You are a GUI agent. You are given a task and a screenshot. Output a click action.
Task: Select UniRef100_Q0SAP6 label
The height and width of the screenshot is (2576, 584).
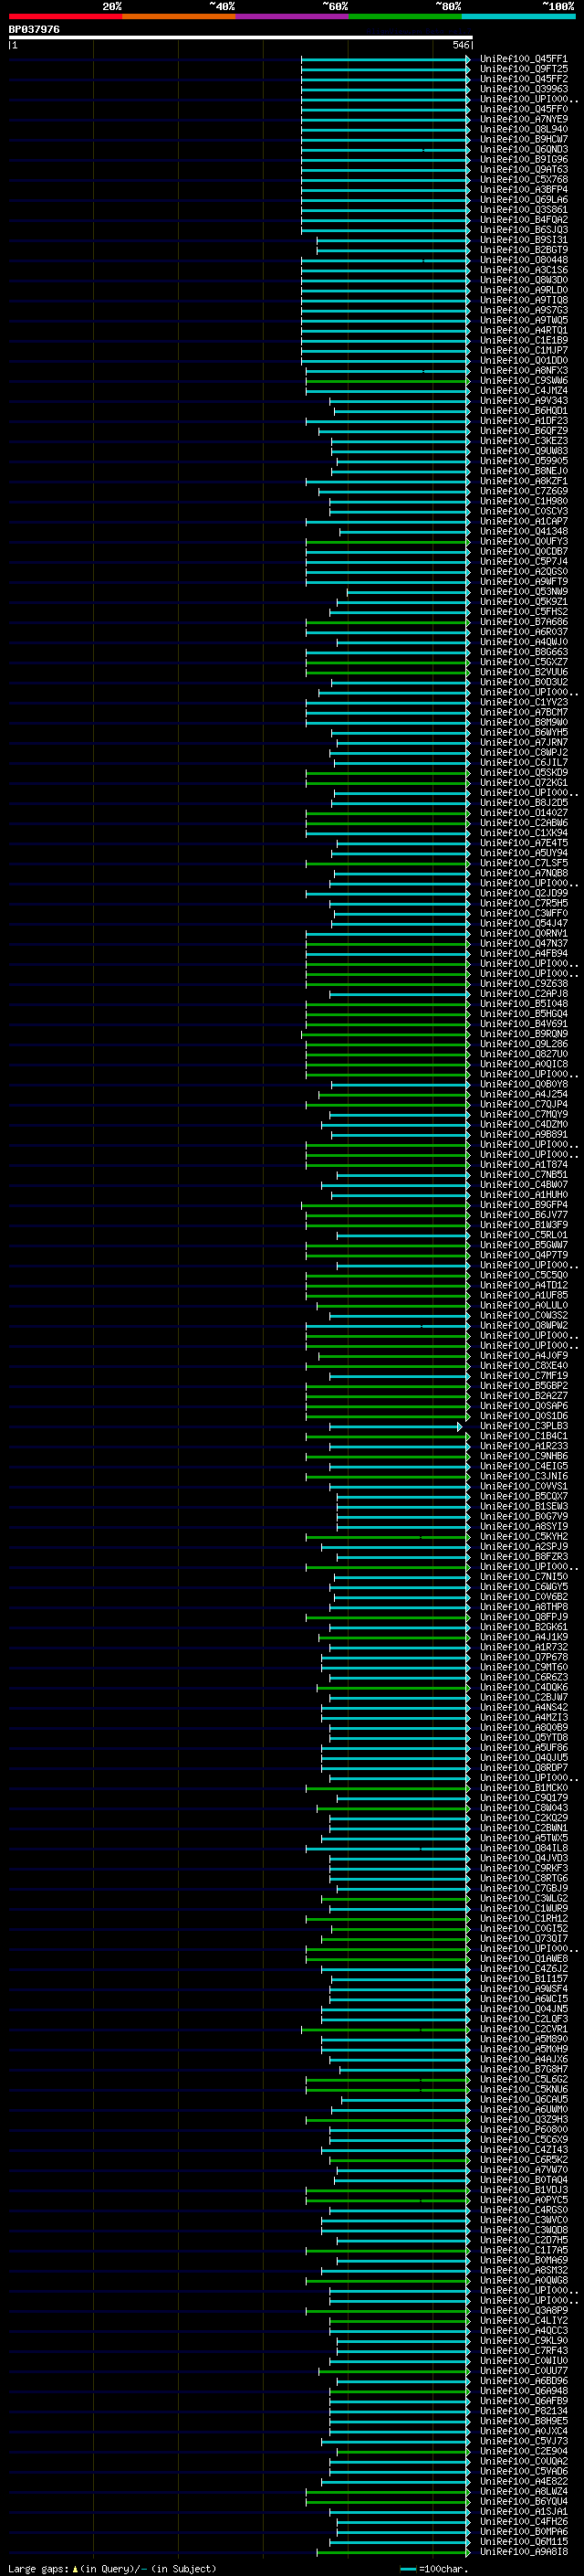523,1406
